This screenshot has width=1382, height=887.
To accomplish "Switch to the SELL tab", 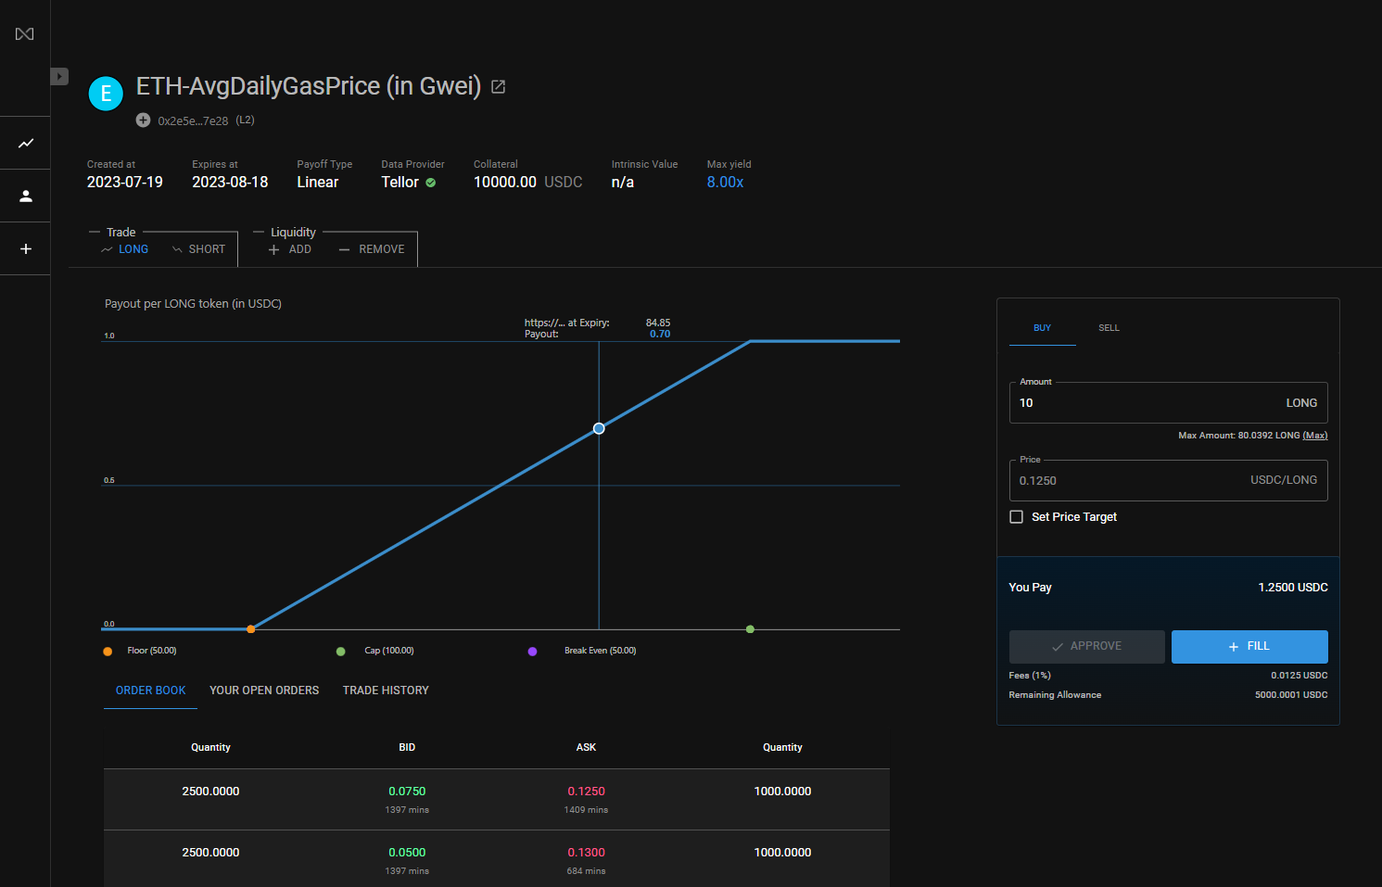I will [1109, 328].
